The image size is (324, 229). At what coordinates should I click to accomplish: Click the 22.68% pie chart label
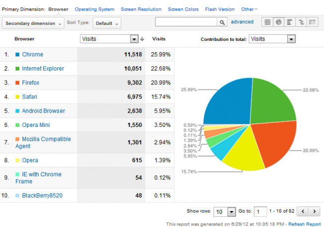point(311,90)
